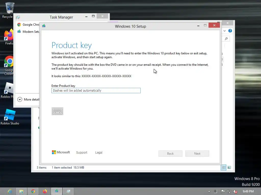Switch File Explorer to details view

[x=224, y=168]
